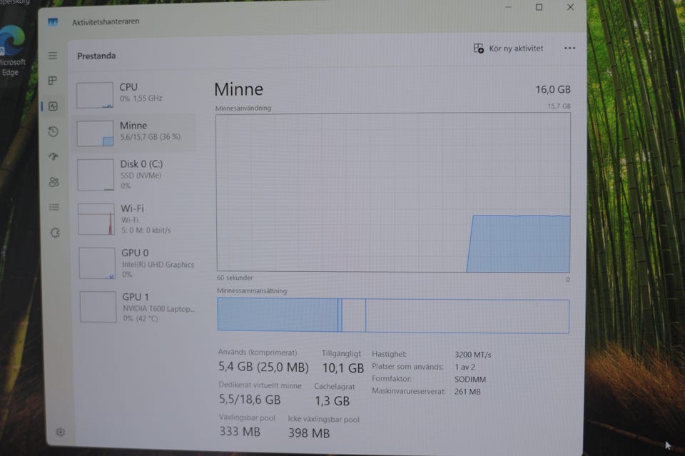Click the Minnessammansättning composition bar
Image resolution: width=685 pixels, height=456 pixels.
[393, 315]
